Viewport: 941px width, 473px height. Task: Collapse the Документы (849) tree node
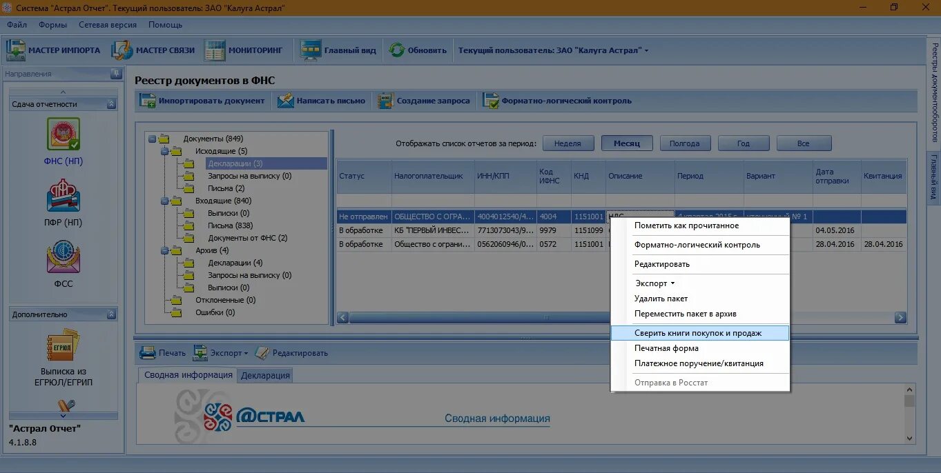pyautogui.click(x=152, y=139)
